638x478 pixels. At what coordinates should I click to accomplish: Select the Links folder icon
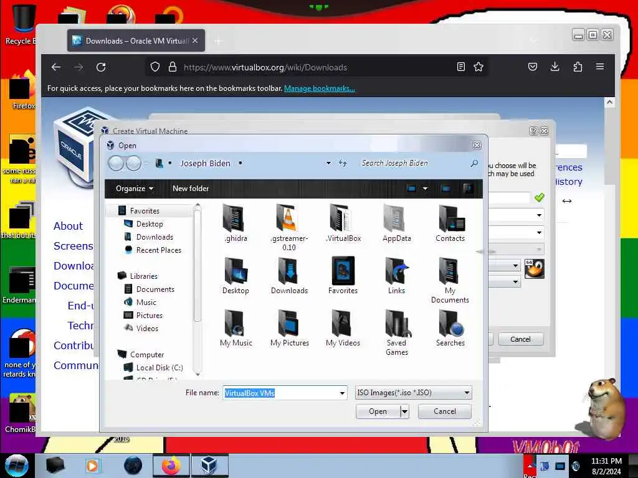click(x=396, y=275)
